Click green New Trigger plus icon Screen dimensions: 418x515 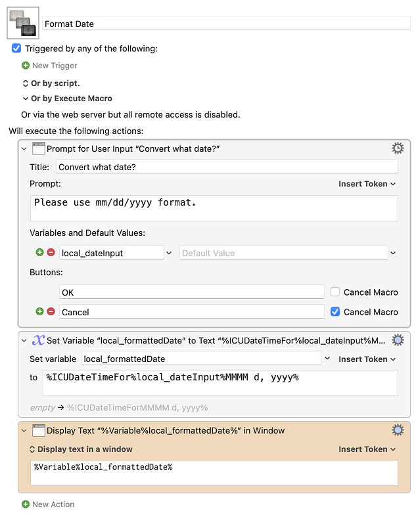tap(26, 66)
